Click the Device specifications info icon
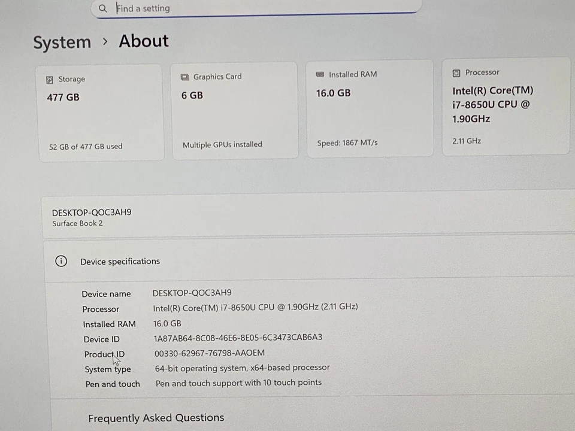Viewport: 575px width, 431px height. 61,261
